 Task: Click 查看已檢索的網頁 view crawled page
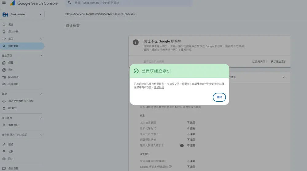(154, 61)
